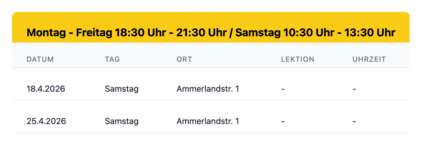This screenshot has width=422, height=145.
Task: Select Samstag in the 18.4.2026 row
Action: pyautogui.click(x=122, y=89)
